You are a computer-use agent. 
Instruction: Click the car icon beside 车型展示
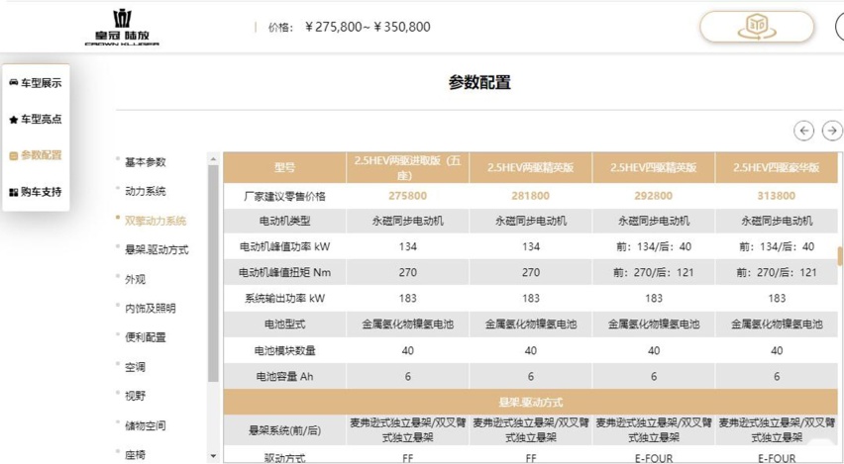14,83
